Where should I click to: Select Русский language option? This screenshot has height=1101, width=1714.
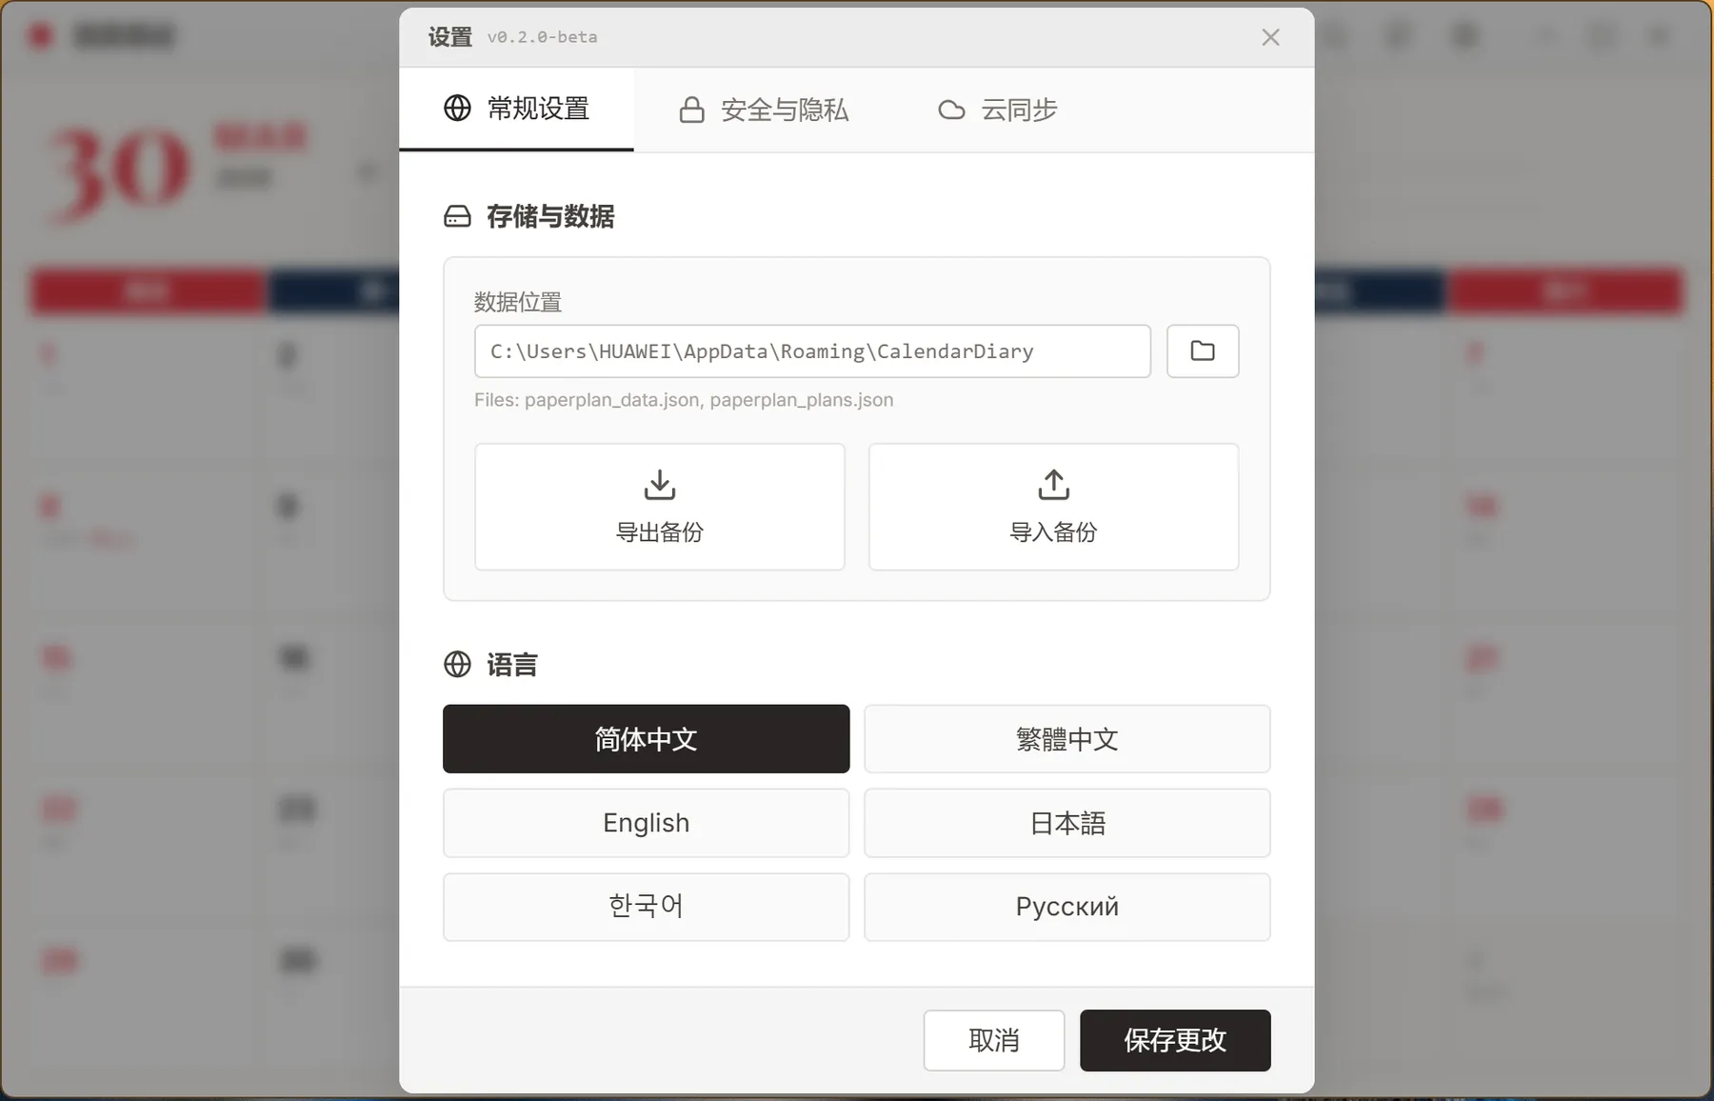[x=1066, y=907]
